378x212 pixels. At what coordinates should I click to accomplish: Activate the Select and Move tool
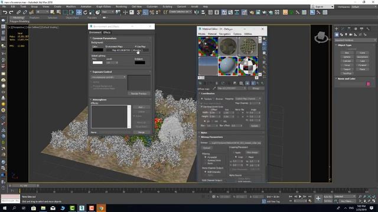(79, 12)
